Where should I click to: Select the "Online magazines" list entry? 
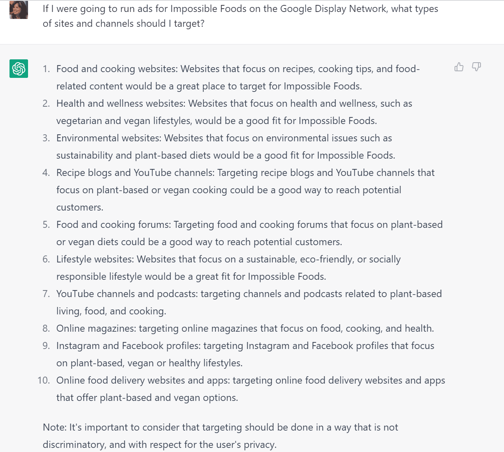click(245, 328)
